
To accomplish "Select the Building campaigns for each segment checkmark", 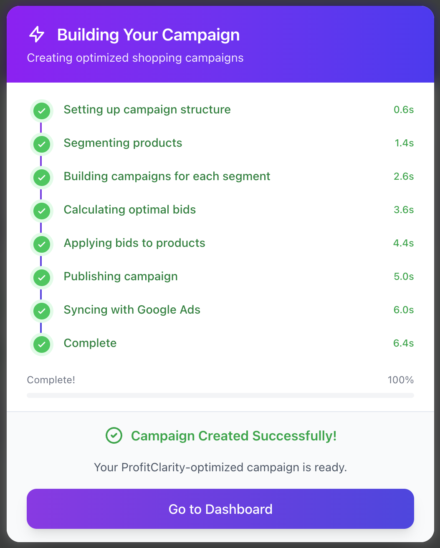I will (41, 177).
